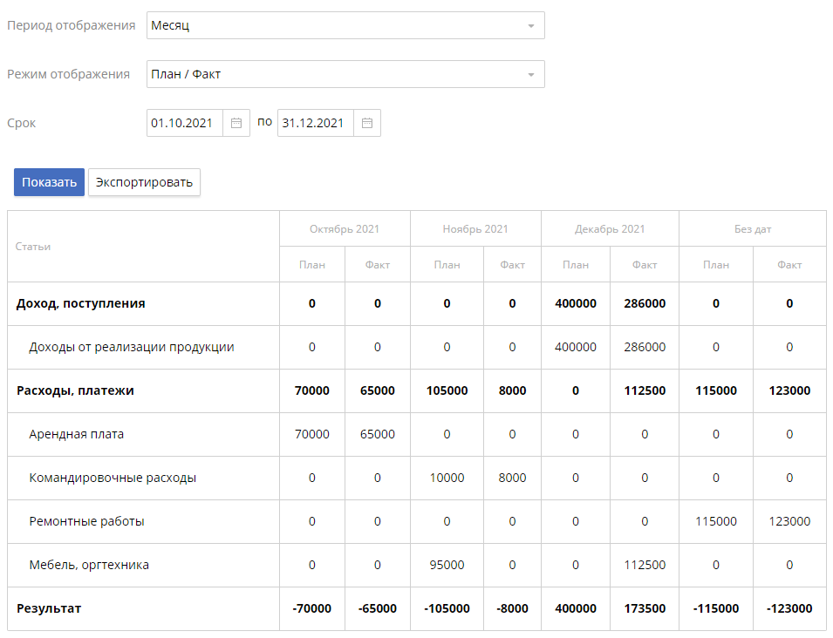Click the Статьи column header
Screen dimensions: 833x638
(x=33, y=247)
